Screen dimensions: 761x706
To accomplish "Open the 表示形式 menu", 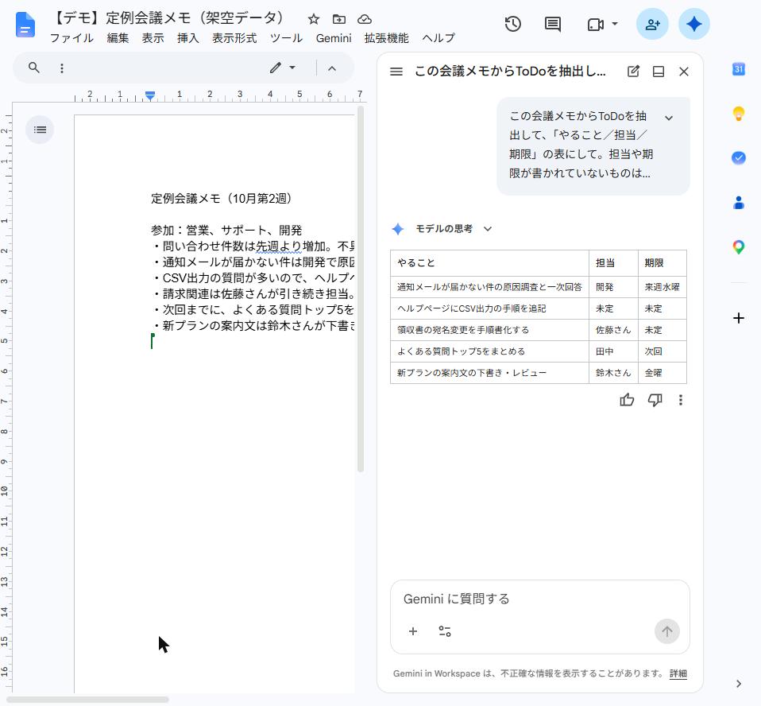I will click(234, 38).
